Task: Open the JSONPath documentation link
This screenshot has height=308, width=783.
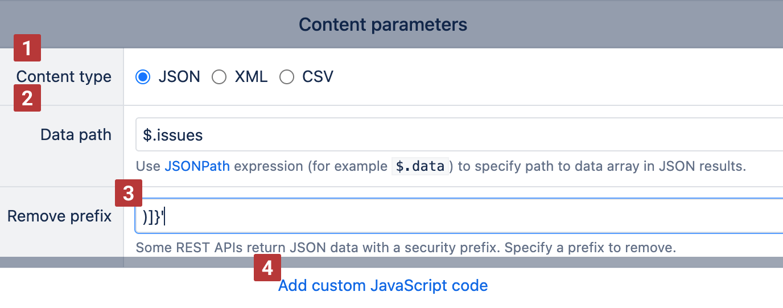Action: tap(197, 166)
